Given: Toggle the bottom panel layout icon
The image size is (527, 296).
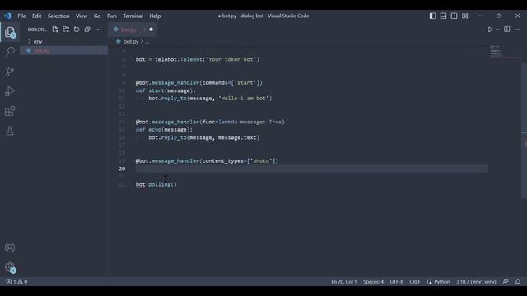Looking at the screenshot, I should (x=443, y=16).
